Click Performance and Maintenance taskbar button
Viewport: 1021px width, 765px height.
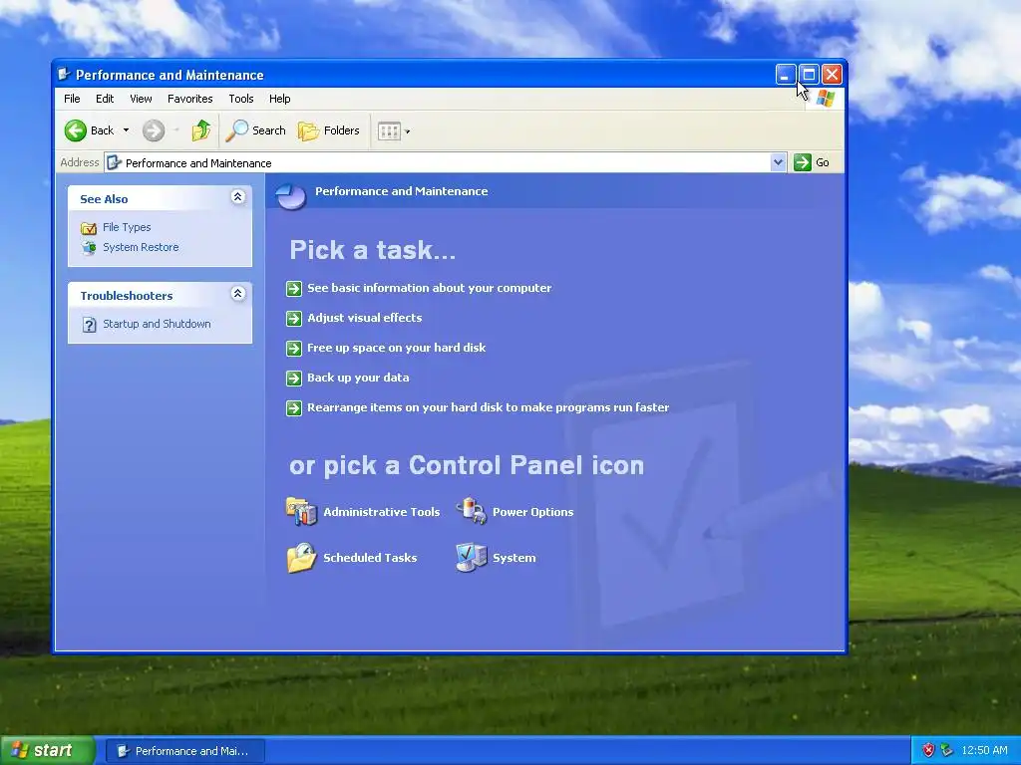click(185, 751)
